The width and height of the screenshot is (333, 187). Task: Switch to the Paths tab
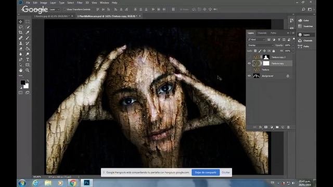(273, 33)
